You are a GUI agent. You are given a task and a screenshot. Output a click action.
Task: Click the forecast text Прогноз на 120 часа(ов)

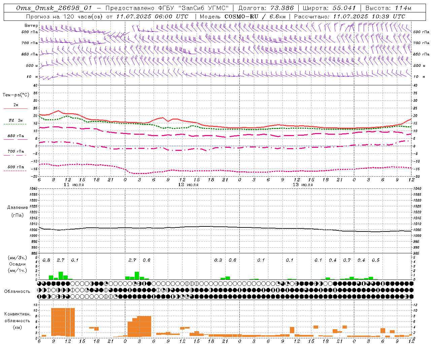coord(65,16)
